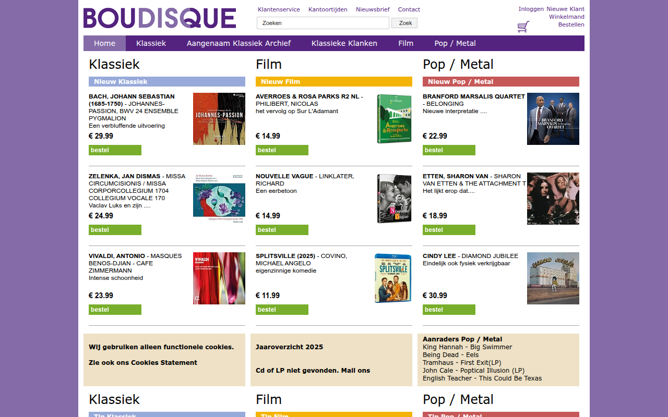The height and width of the screenshot is (417, 668).
Task: Open the Zelenka Missa album cover
Action: (x=219, y=199)
